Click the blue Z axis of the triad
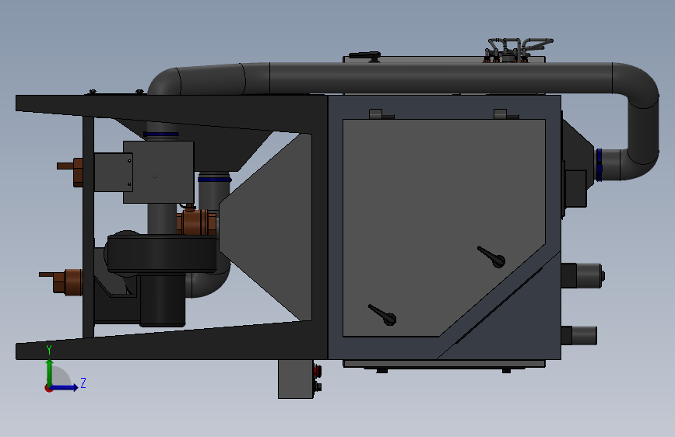The height and width of the screenshot is (437, 675). point(65,387)
